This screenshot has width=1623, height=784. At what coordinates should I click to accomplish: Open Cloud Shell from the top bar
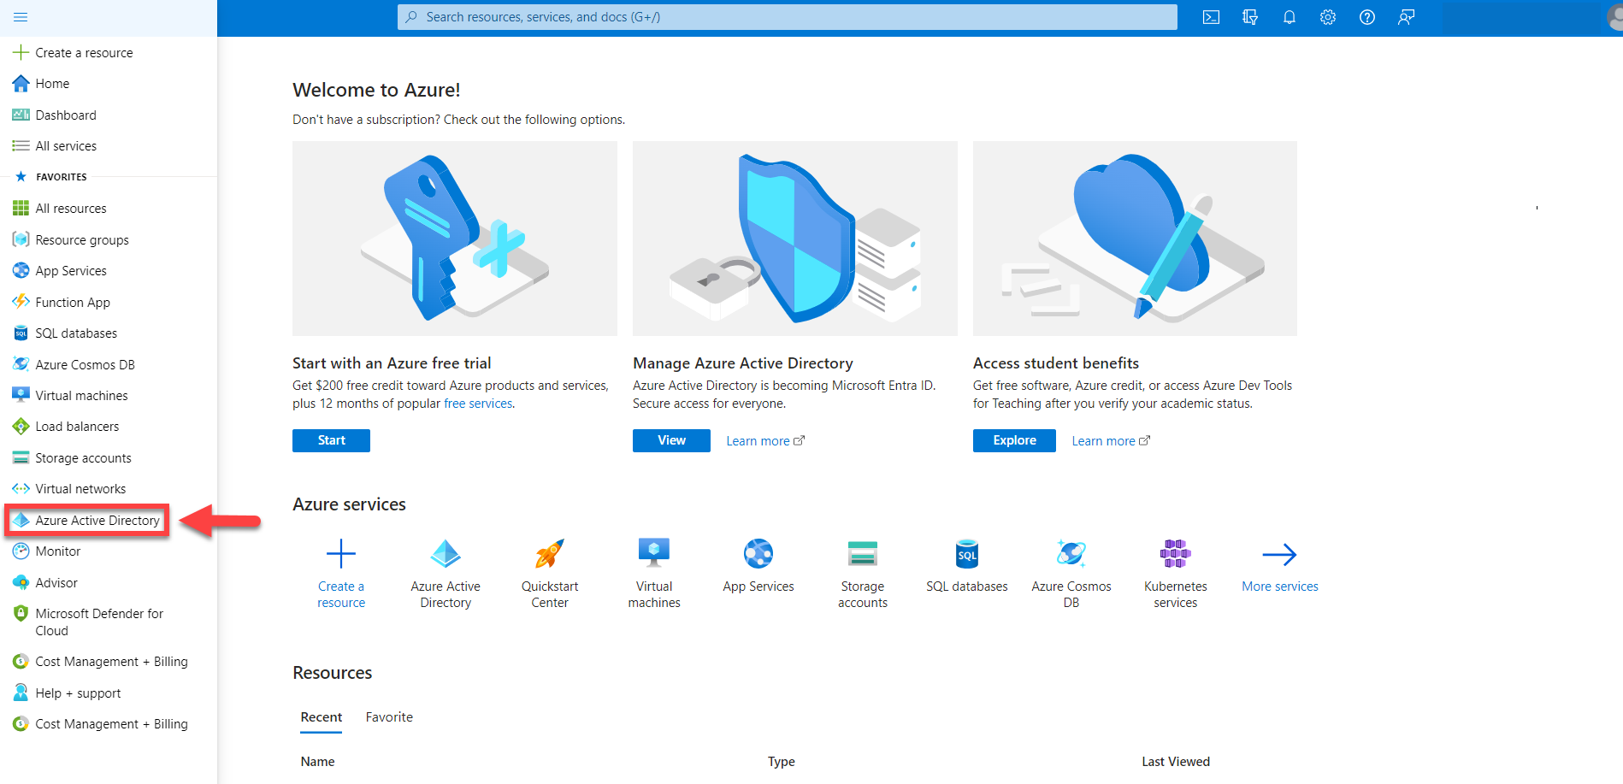(x=1211, y=17)
